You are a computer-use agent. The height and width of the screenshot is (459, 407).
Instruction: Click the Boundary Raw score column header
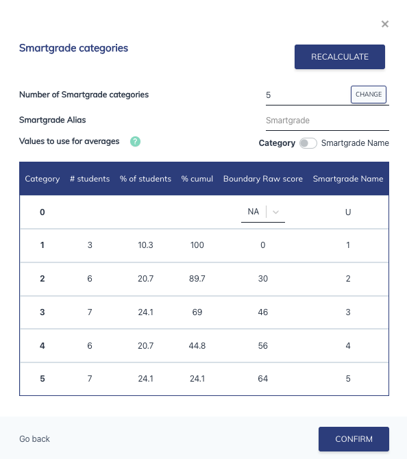click(x=263, y=179)
